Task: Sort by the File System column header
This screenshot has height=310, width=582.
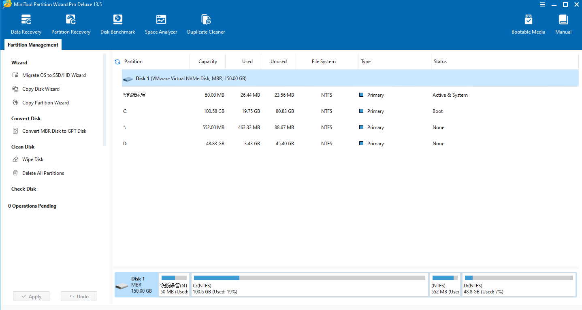Action: pos(326,62)
